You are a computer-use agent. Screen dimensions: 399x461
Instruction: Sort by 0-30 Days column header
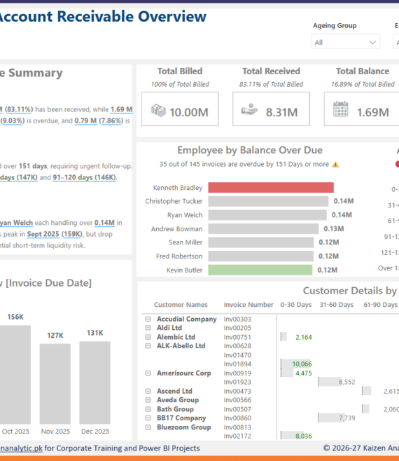coord(296,305)
